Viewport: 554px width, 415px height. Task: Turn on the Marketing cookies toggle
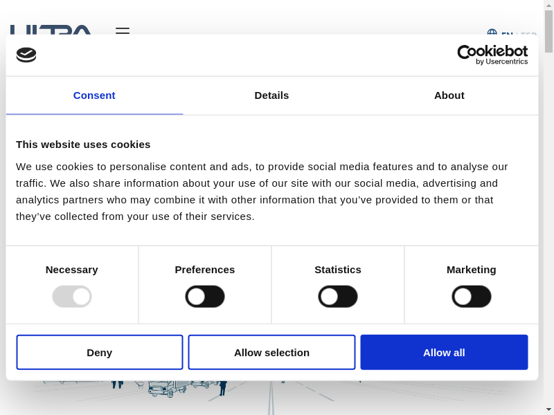472,297
